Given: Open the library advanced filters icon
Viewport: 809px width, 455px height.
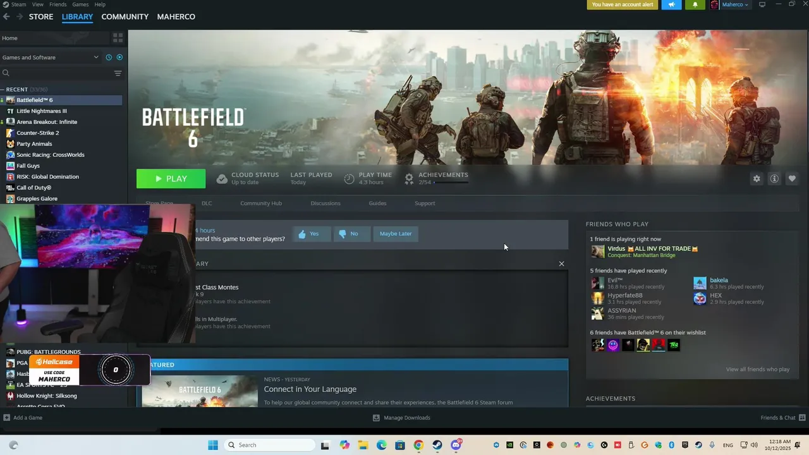Looking at the screenshot, I should click(118, 73).
